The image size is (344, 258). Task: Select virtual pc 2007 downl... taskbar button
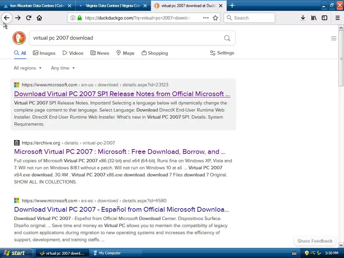[x=62, y=253]
